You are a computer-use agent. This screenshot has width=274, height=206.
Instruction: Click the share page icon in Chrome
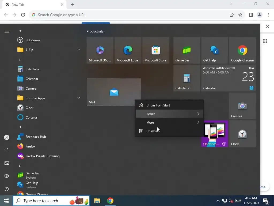tap(232, 15)
